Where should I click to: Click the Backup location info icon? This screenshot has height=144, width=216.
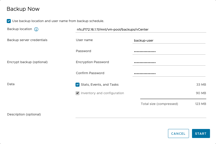tap(36, 29)
